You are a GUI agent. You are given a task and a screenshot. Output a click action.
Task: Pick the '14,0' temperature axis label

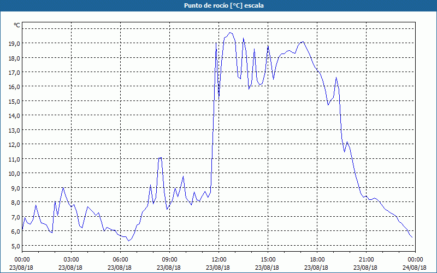[15, 116]
